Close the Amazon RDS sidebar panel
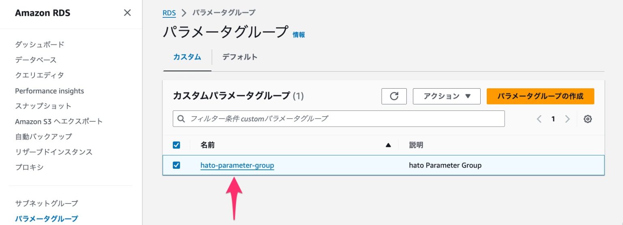623x225 pixels. click(127, 13)
